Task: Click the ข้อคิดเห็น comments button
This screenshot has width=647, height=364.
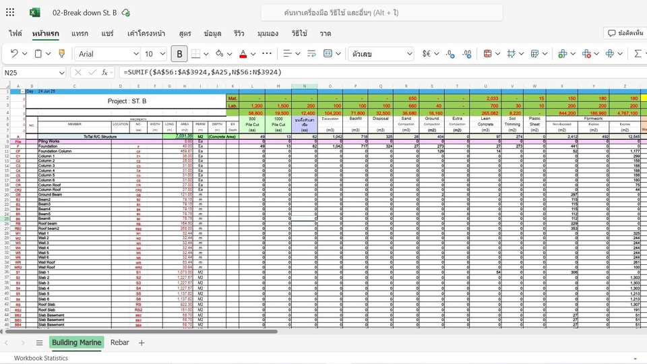Action: click(624, 33)
